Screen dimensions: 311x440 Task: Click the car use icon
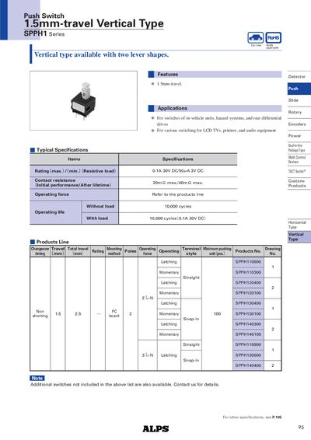click(x=256, y=37)
